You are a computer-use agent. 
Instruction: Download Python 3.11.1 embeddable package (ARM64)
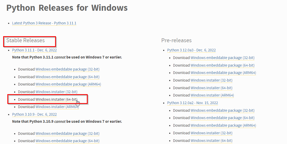(x=68, y=84)
